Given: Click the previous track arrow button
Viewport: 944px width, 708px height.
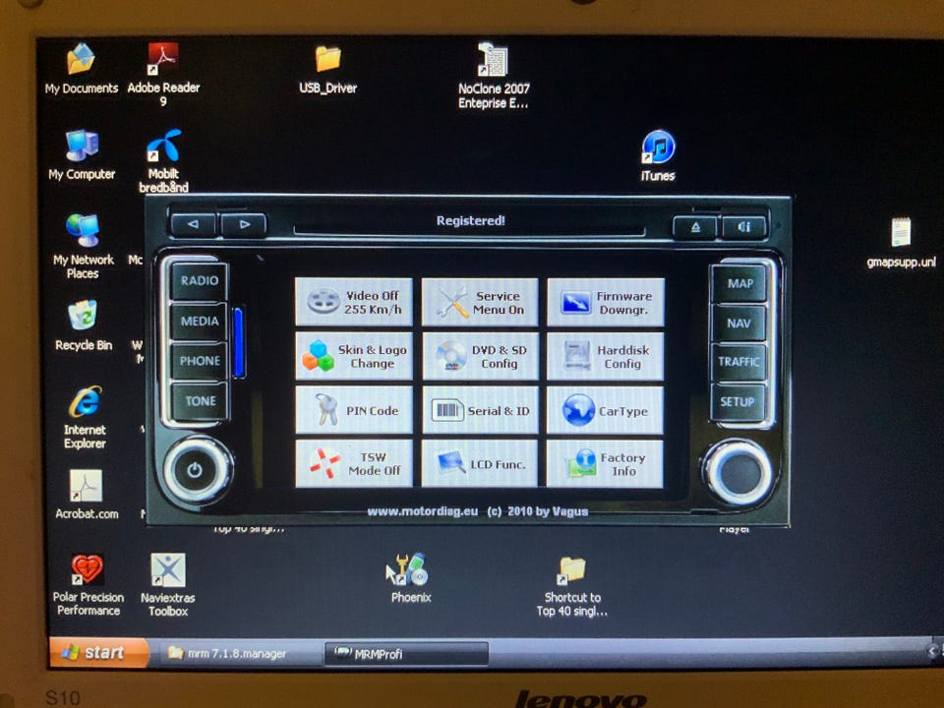Looking at the screenshot, I should coord(194,224).
